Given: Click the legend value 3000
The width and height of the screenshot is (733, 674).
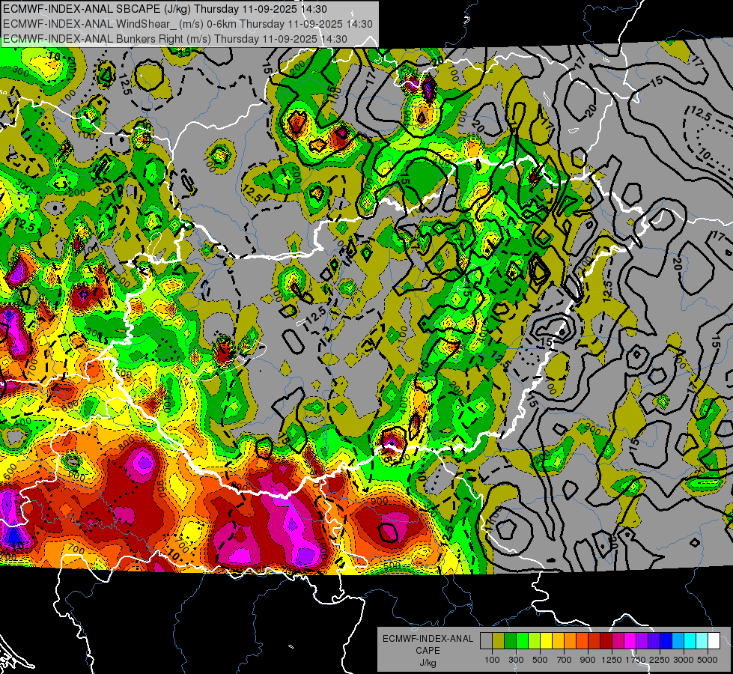Looking at the screenshot, I should point(684,660).
